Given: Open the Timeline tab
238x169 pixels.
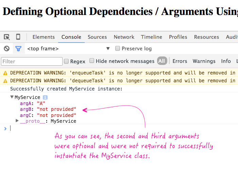Looking at the screenshot, I should 152,37.
